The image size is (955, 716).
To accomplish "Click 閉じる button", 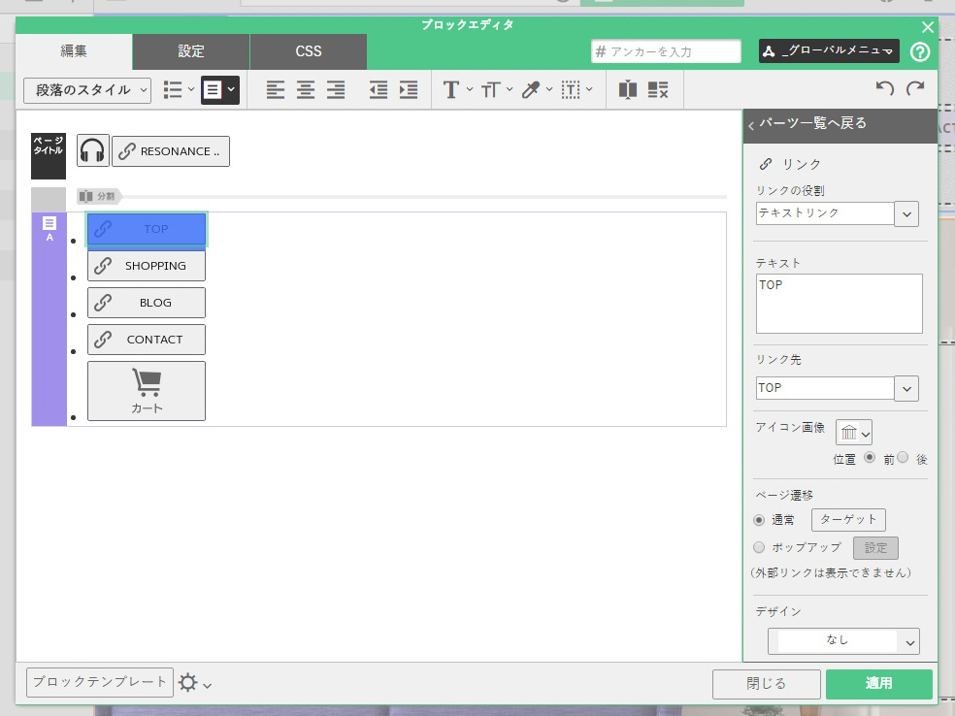I will click(766, 684).
